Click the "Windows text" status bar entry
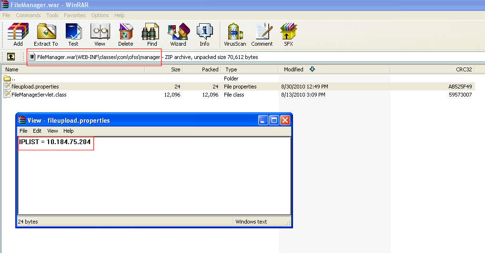Image resolution: width=485 pixels, height=254 pixels. tap(251, 222)
